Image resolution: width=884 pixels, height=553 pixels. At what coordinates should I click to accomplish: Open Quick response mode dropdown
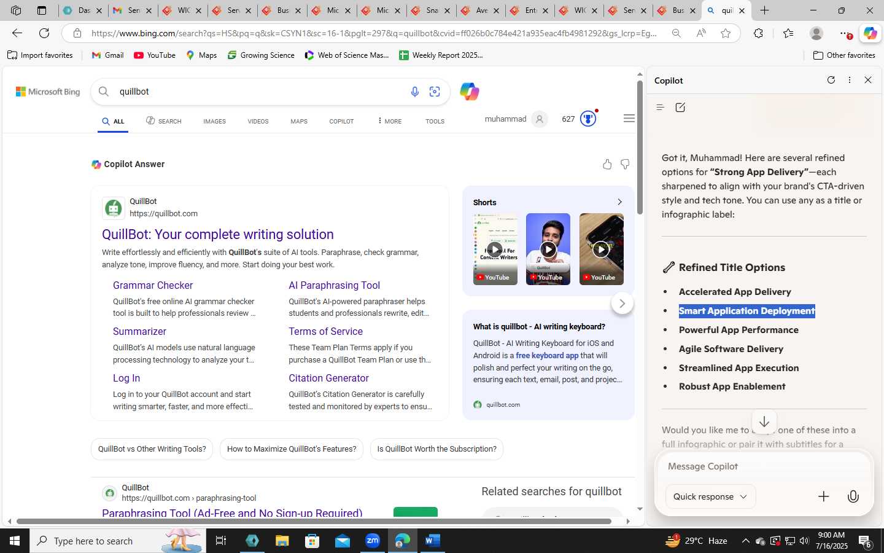710,496
